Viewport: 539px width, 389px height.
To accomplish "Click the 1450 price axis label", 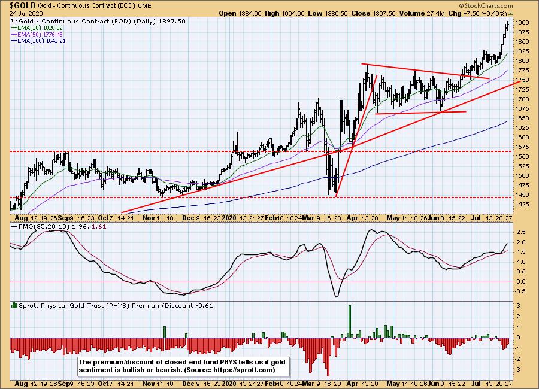I will click(x=522, y=195).
